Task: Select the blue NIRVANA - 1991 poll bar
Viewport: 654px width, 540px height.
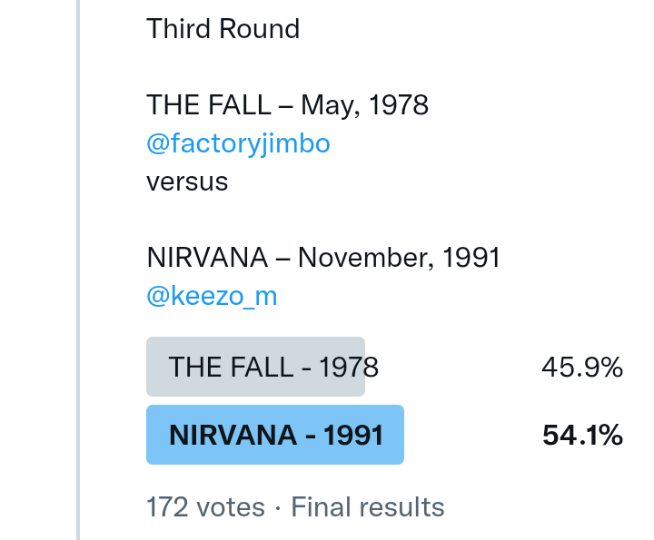Action: pyautogui.click(x=274, y=435)
